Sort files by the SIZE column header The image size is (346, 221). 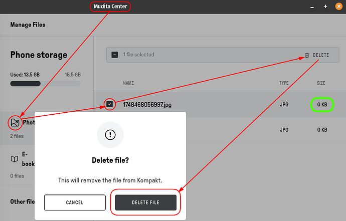(321, 83)
